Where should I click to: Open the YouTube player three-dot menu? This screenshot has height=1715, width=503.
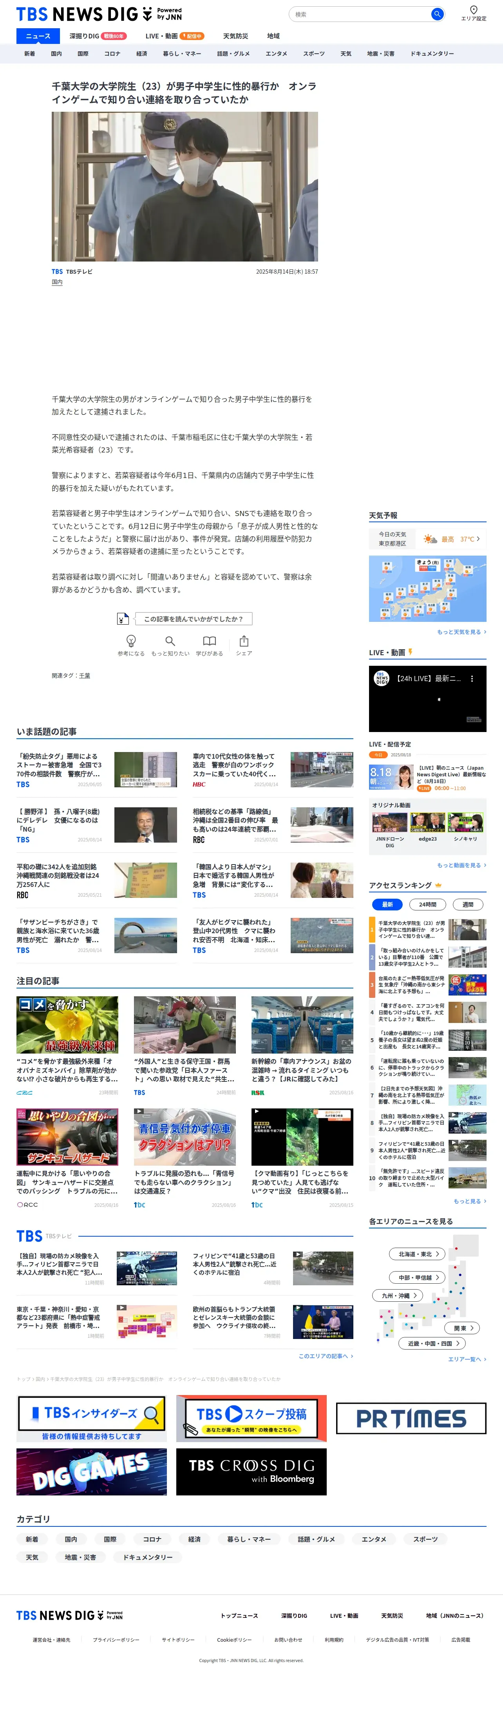pyautogui.click(x=472, y=678)
